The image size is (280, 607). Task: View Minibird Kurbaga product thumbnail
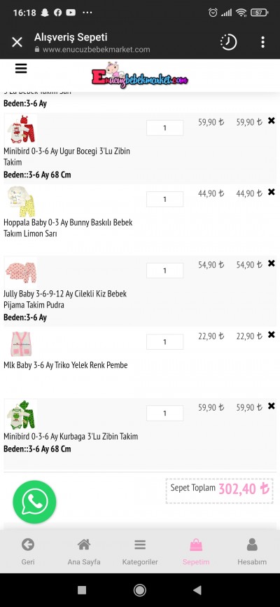click(x=21, y=415)
